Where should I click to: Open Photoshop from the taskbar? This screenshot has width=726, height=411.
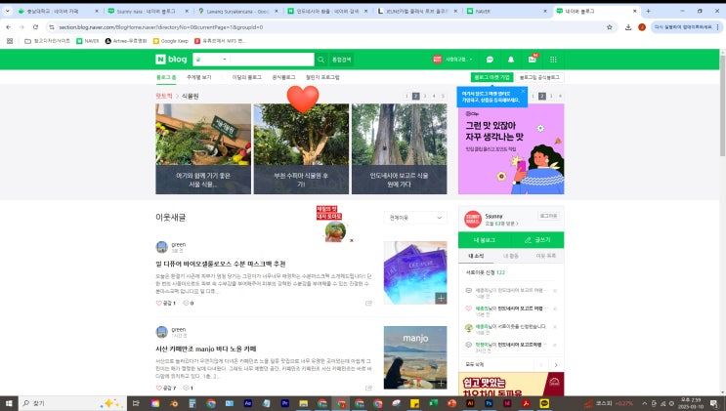[489, 403]
